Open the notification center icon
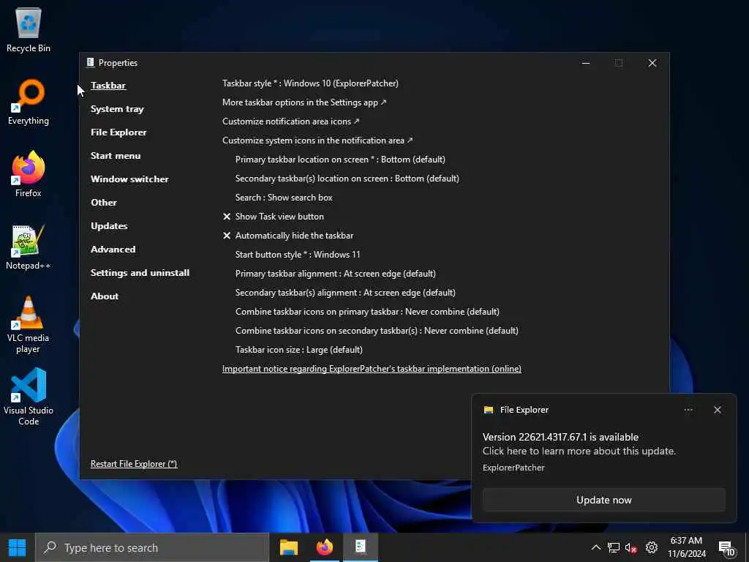The height and width of the screenshot is (562, 749). 726,549
